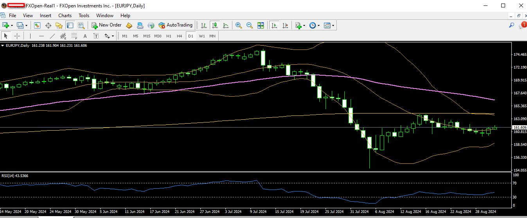Switch to M15 timeframe
This screenshot has height=218, width=527.
tap(147, 36)
